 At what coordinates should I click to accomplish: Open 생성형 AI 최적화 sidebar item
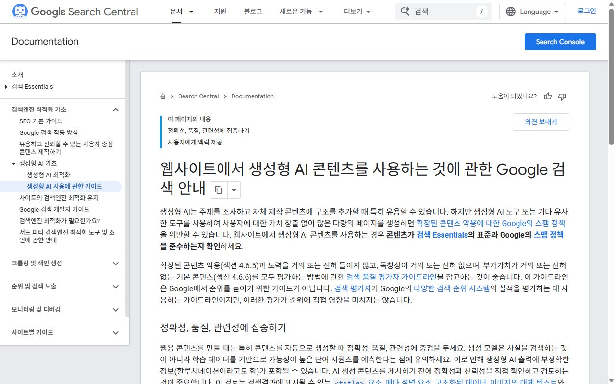click(x=49, y=175)
